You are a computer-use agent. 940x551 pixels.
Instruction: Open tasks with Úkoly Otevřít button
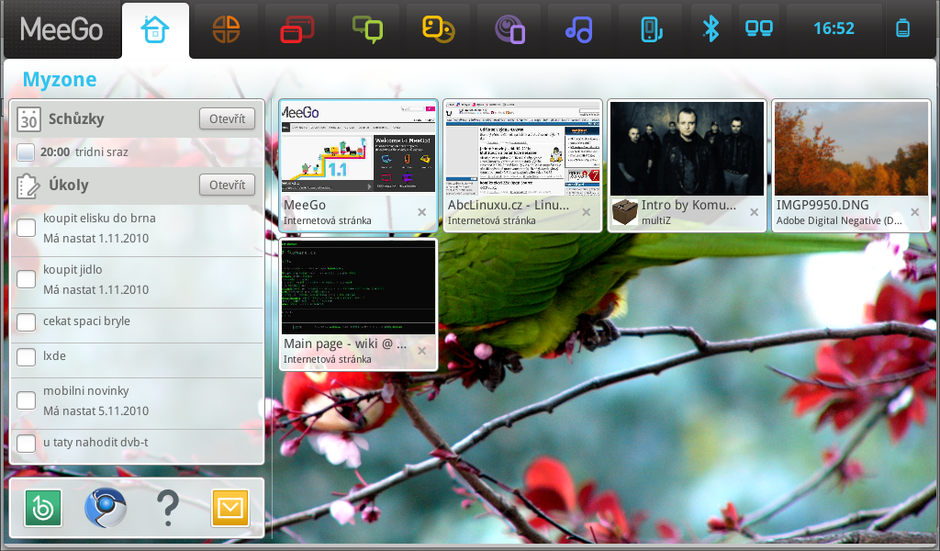click(x=228, y=185)
